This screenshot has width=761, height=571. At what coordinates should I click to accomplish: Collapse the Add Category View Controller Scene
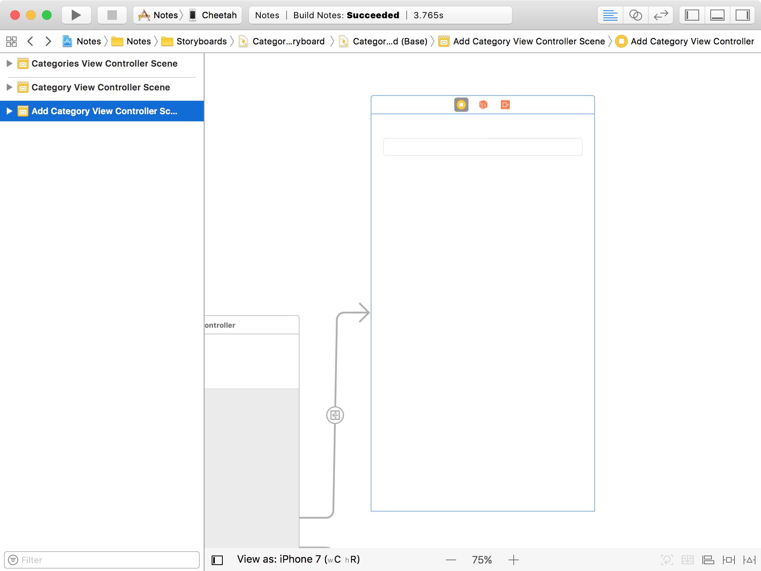click(9, 111)
